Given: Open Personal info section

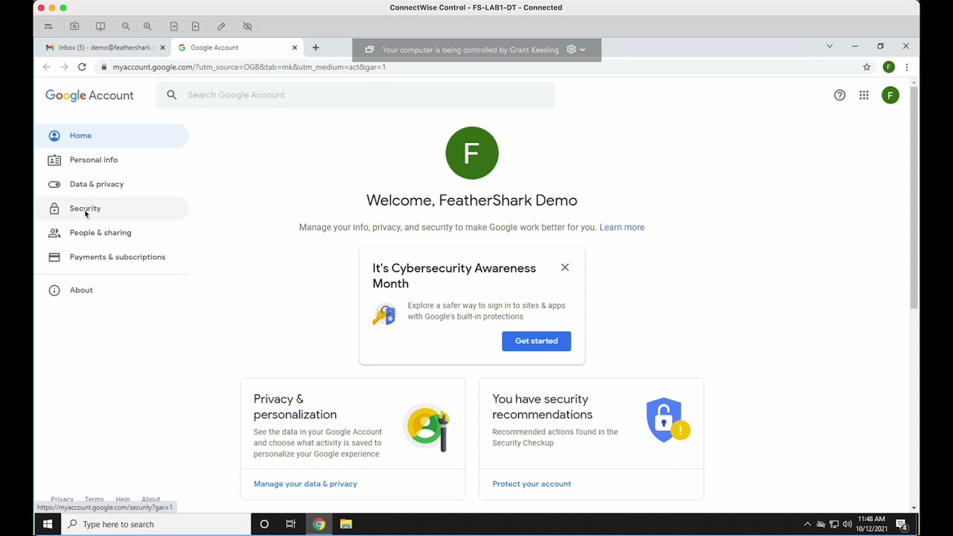Looking at the screenshot, I should pos(112,160).
